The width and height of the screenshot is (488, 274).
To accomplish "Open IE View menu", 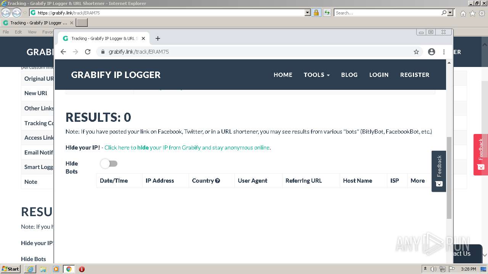I will pos(32,32).
